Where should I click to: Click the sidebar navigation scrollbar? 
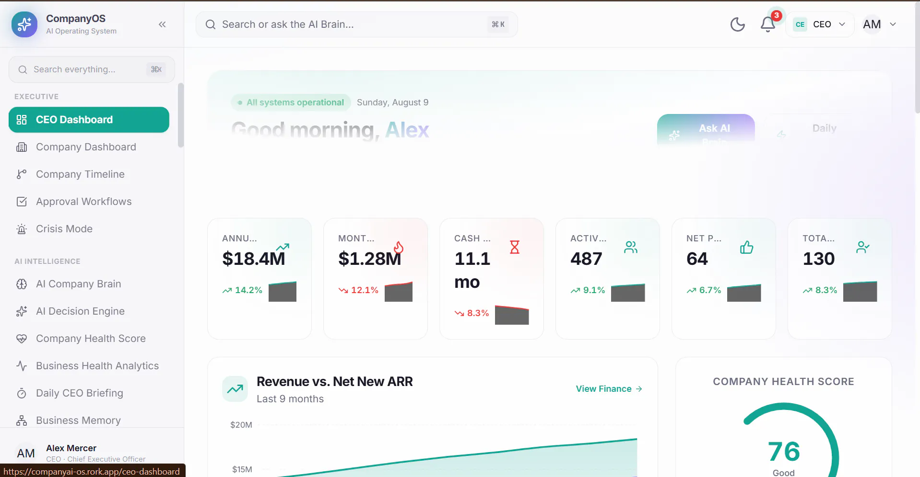[180, 115]
